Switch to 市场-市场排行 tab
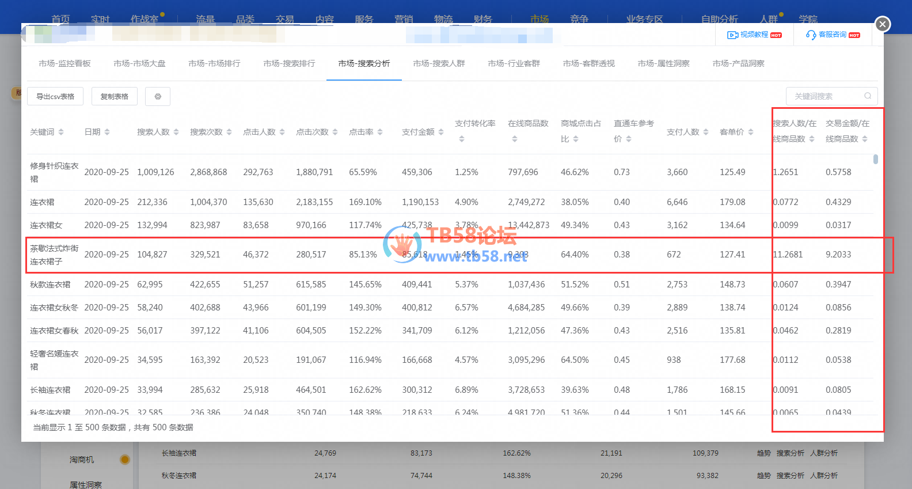The image size is (912, 489). 214,63
